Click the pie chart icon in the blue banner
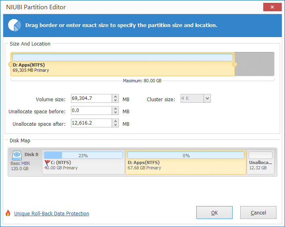Image resolution: width=285 pixels, height=227 pixels. (x=15, y=25)
